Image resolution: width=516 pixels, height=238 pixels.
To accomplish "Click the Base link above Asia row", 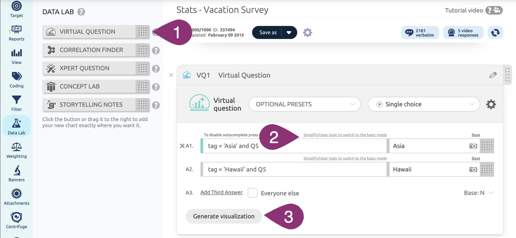I will (x=476, y=135).
